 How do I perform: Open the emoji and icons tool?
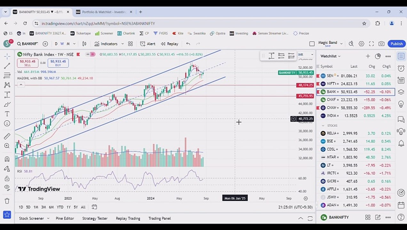(7, 124)
